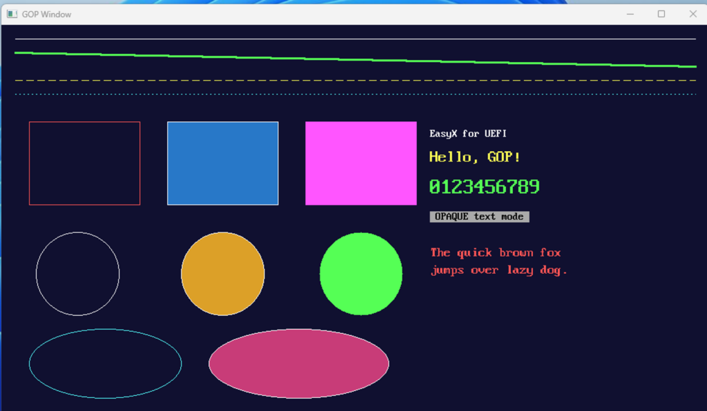This screenshot has height=411, width=707.
Task: Close the GOP Window
Action: [693, 14]
